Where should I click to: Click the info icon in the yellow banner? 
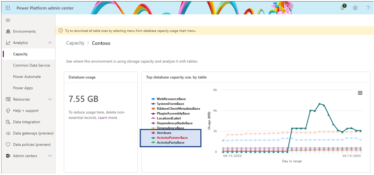tap(61, 31)
